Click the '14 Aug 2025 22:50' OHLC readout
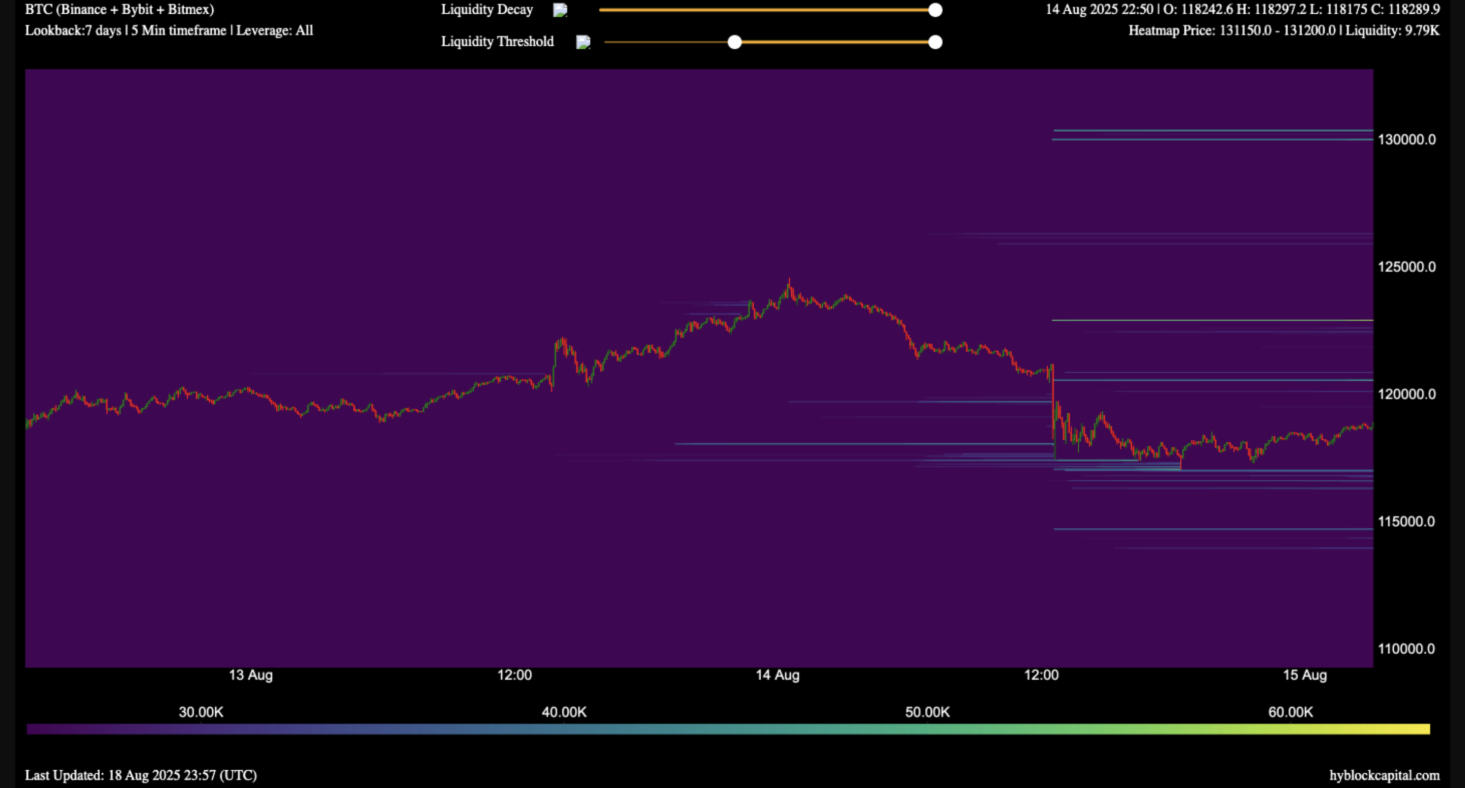The height and width of the screenshot is (788, 1465). click(1243, 9)
